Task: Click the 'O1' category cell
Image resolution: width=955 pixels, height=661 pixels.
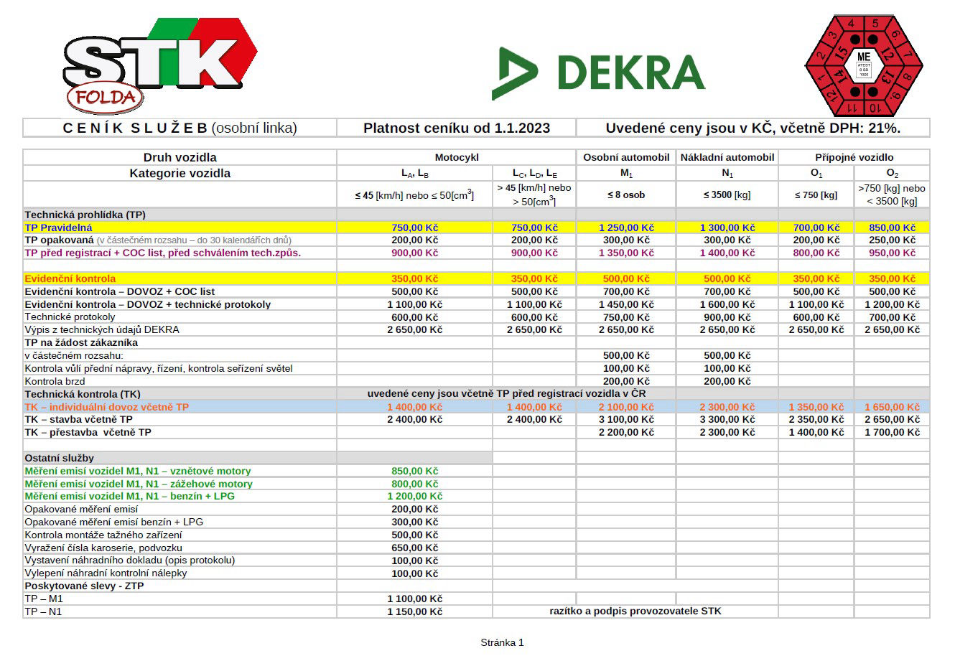Action: tap(816, 174)
